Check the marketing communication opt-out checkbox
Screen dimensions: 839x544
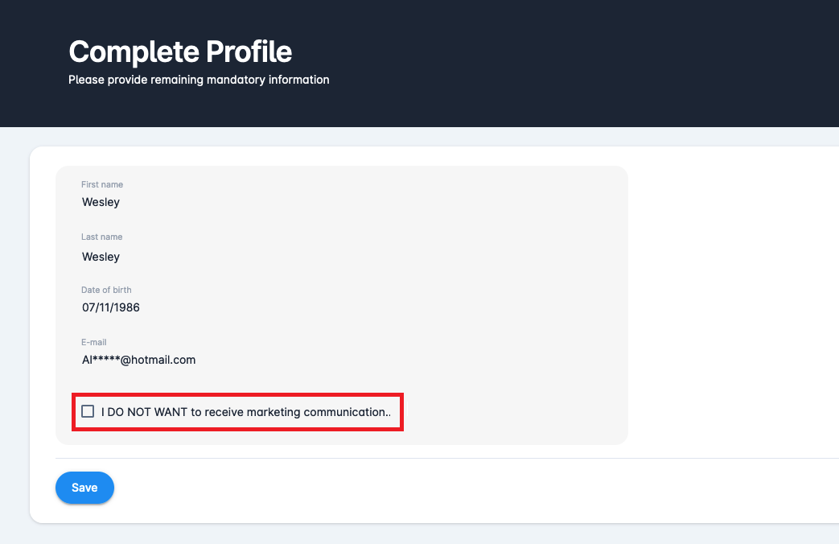(x=88, y=412)
